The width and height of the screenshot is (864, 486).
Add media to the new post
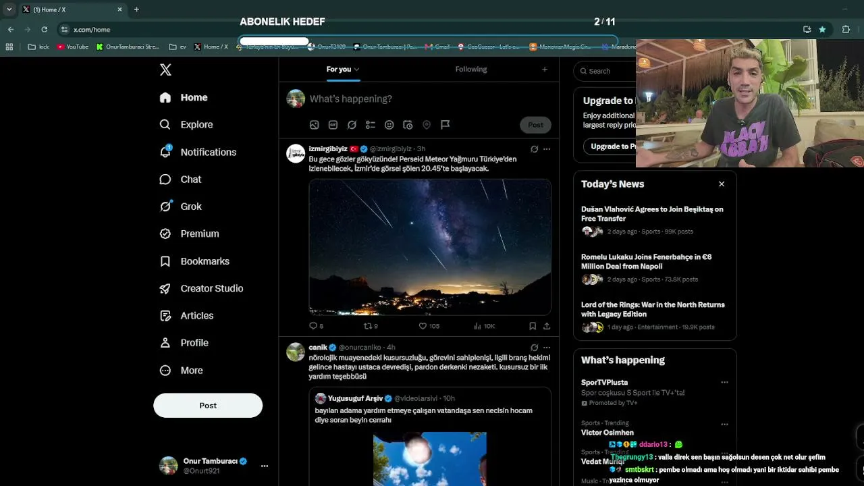click(314, 125)
